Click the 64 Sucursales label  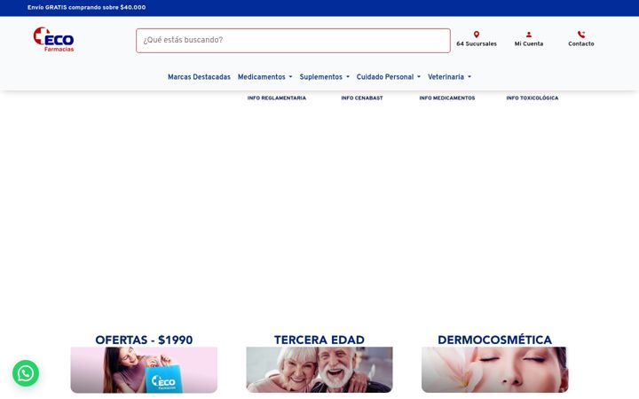point(477,44)
